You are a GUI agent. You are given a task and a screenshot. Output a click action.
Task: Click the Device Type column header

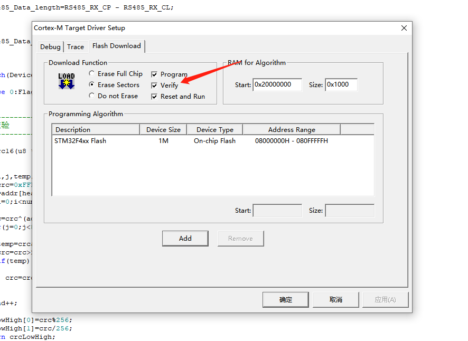[214, 129]
